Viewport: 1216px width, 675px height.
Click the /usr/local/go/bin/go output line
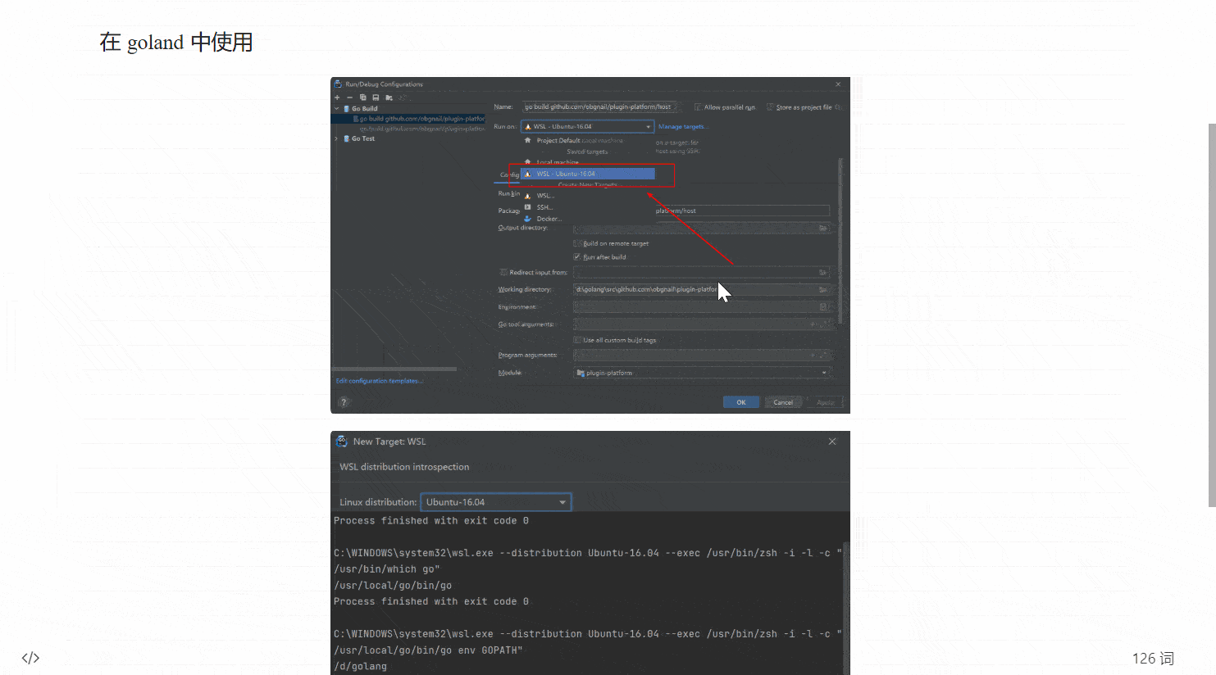[x=393, y=586]
